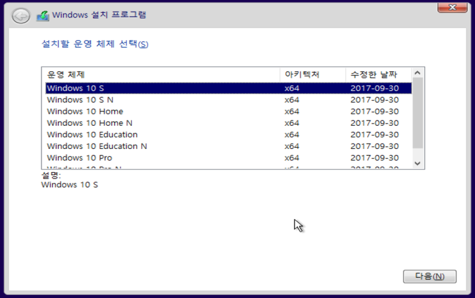This screenshot has height=298, width=475.
Task: Click the 아키텍처 column header
Action: coord(313,75)
